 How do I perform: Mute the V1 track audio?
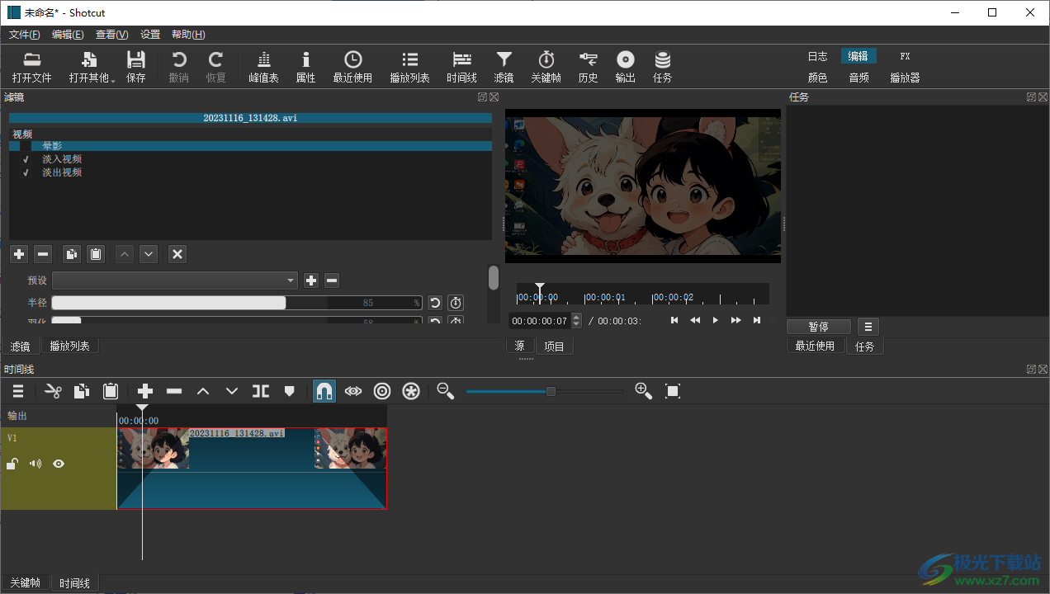[35, 464]
